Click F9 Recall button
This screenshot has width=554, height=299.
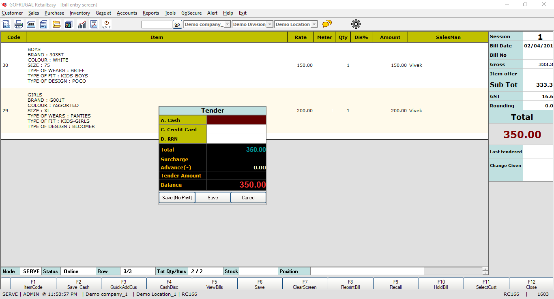pos(396,284)
